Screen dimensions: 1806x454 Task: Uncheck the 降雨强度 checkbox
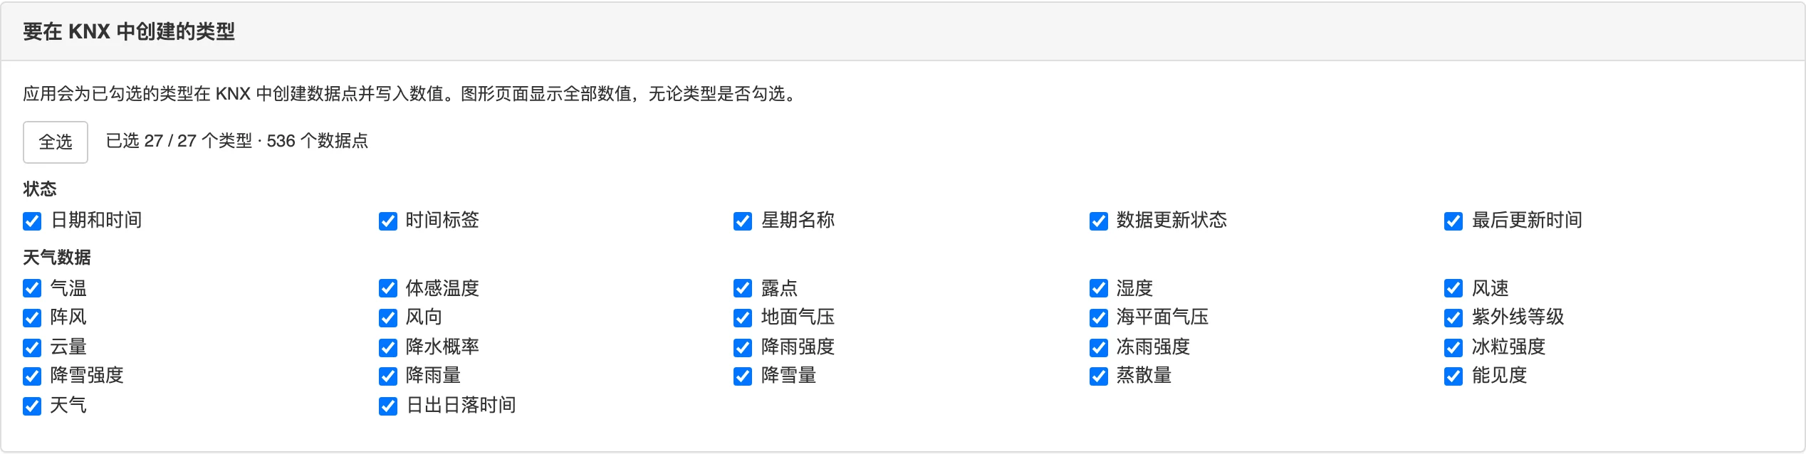tap(743, 347)
